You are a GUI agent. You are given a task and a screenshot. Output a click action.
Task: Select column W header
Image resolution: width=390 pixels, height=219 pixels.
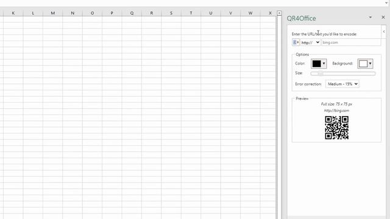pos(250,13)
